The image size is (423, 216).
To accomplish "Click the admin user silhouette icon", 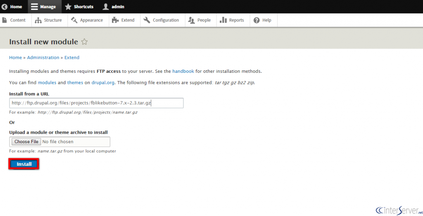I will [106, 7].
